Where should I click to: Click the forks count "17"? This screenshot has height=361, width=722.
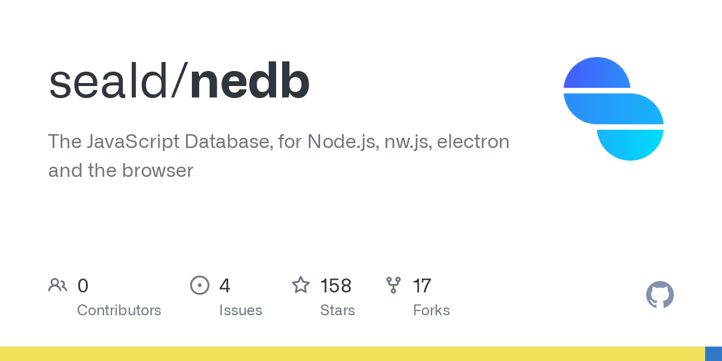coord(422,286)
